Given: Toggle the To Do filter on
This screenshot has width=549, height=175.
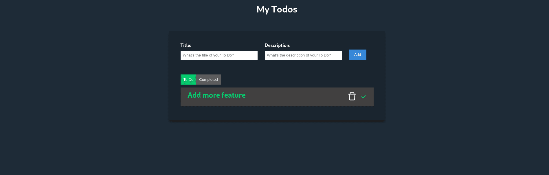Looking at the screenshot, I should [188, 79].
